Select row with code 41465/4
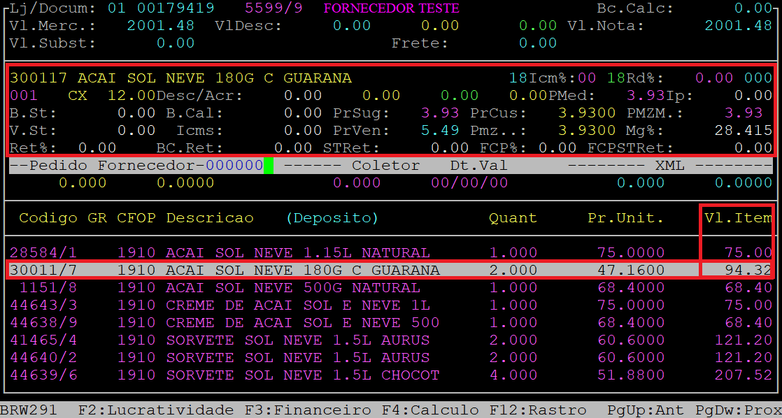 390,340
